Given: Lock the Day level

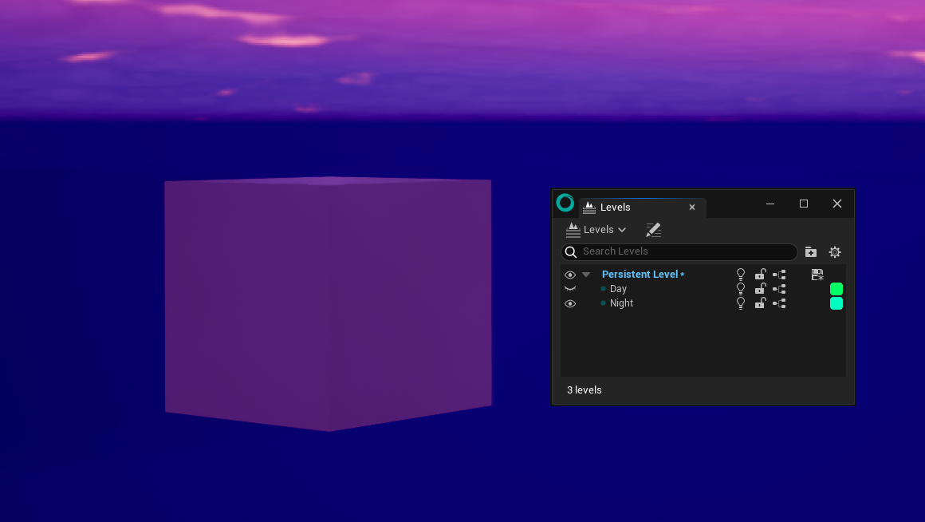Looking at the screenshot, I should coord(760,288).
